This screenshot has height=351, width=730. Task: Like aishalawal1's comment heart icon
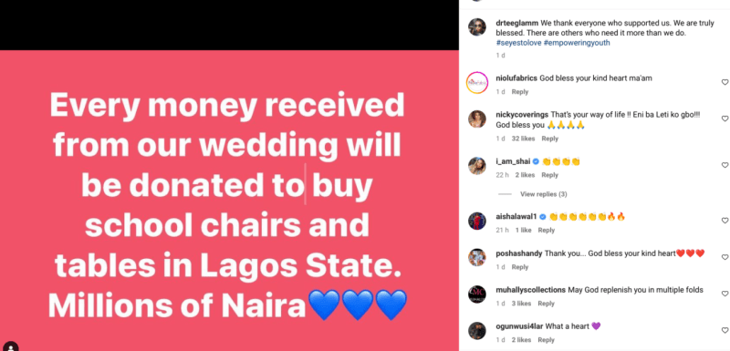point(725,221)
